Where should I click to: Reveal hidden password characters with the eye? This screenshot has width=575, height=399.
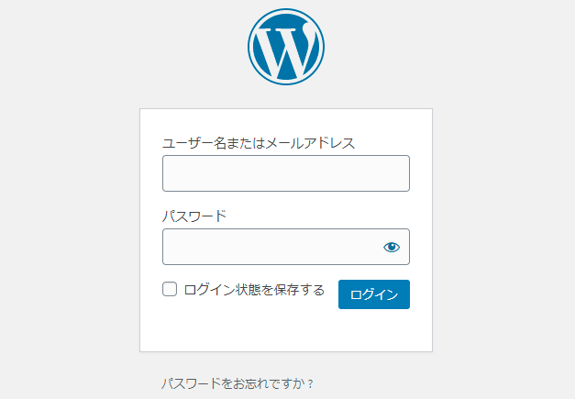(x=392, y=247)
